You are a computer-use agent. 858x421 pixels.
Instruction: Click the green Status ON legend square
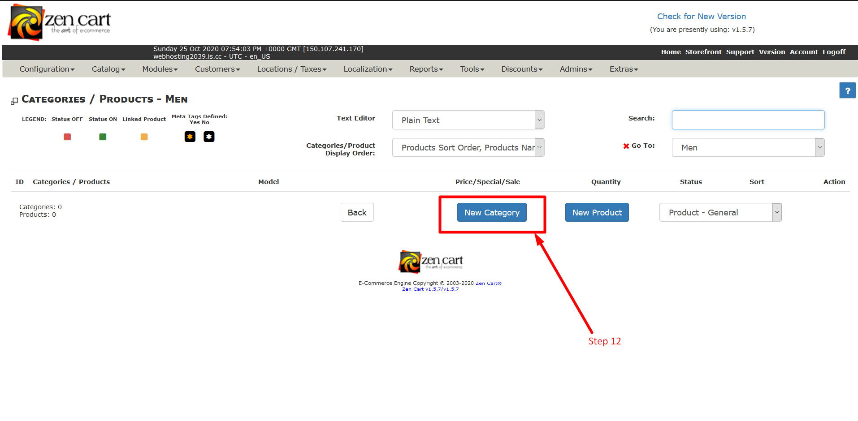coord(103,137)
